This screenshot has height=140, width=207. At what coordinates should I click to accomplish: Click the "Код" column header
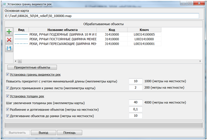click(112, 30)
